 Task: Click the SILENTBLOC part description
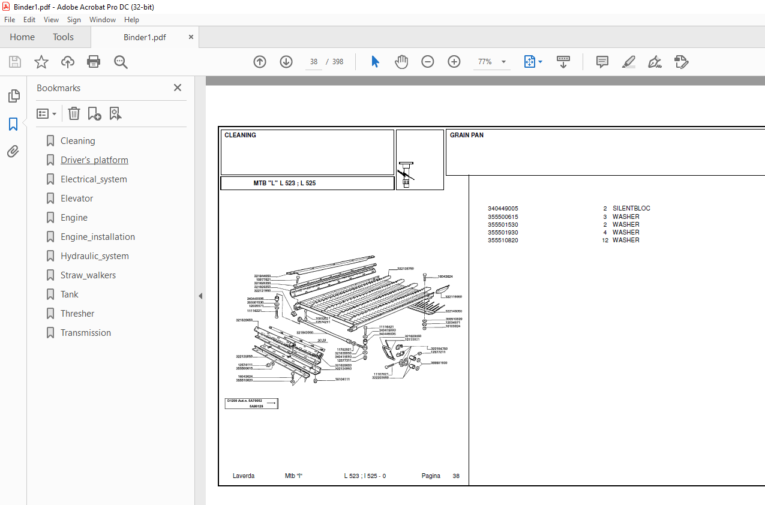tap(631, 209)
